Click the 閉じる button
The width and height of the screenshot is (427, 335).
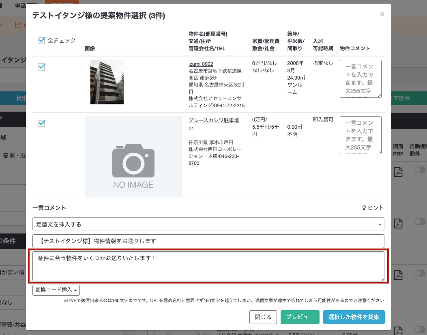[x=263, y=317]
